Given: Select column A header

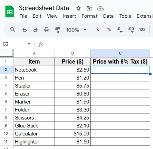Looking at the screenshot, I should click(x=34, y=53).
